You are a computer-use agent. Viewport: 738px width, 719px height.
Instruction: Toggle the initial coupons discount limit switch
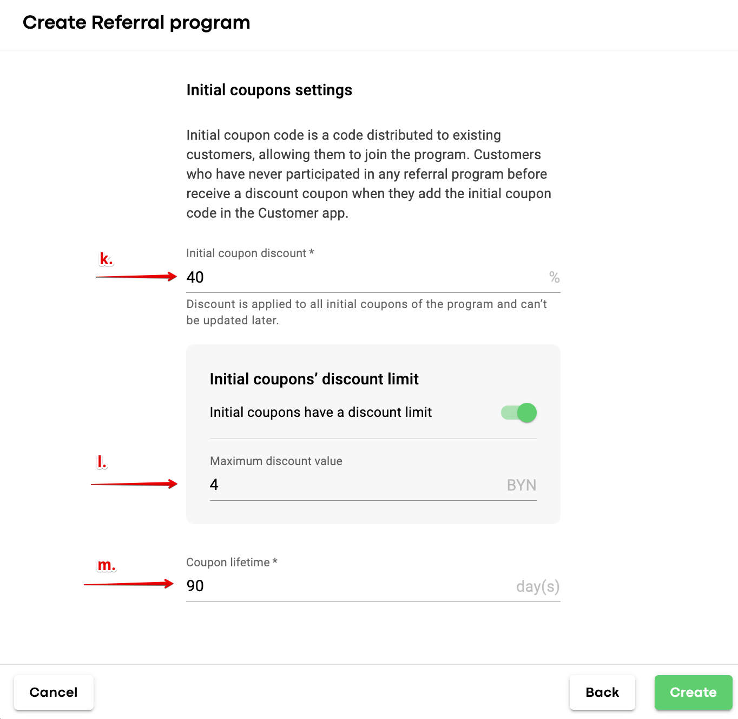pos(519,413)
